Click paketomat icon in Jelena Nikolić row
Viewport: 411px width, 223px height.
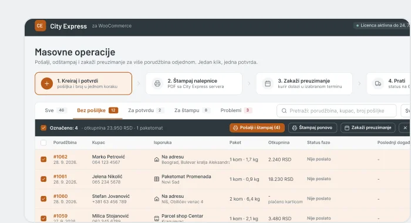point(157,179)
